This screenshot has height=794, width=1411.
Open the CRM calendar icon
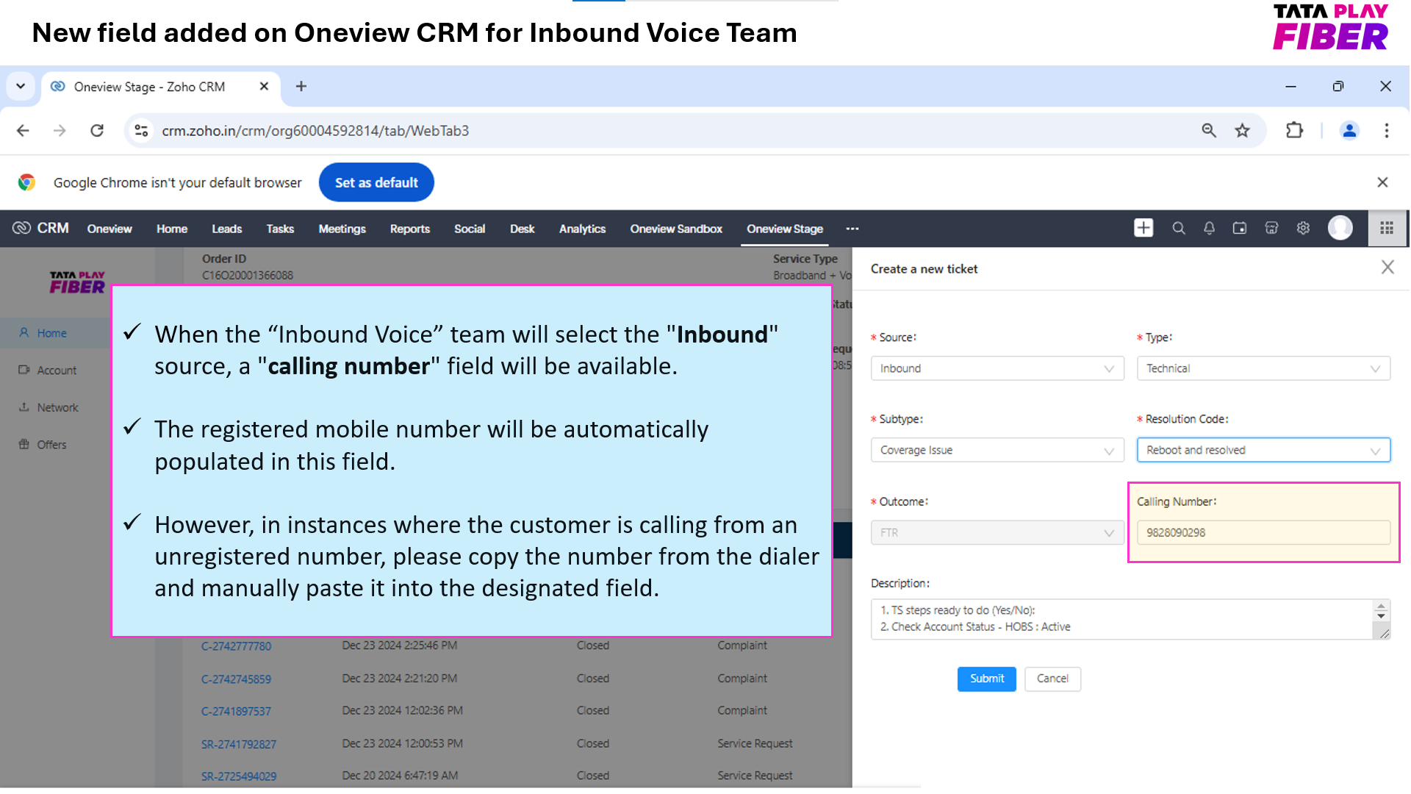pyautogui.click(x=1240, y=229)
